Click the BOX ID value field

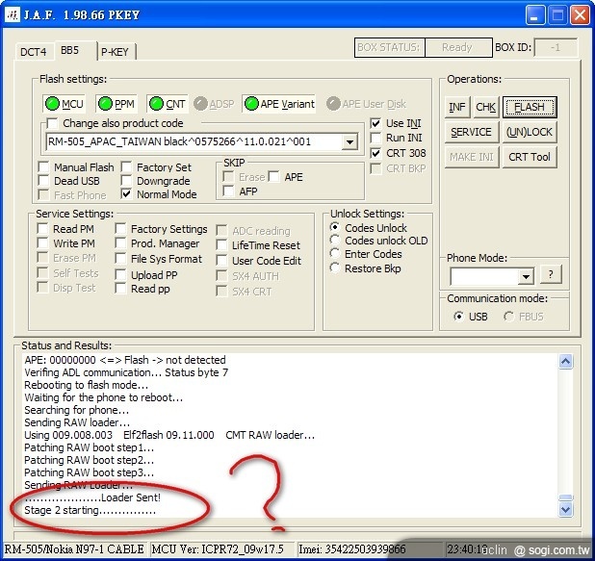(x=556, y=48)
